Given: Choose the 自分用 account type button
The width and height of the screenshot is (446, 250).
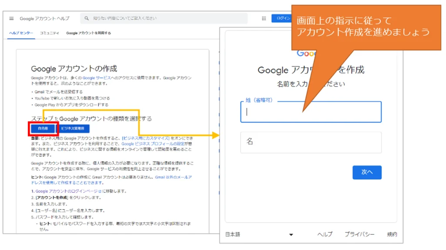Looking at the screenshot, I should [43, 129].
